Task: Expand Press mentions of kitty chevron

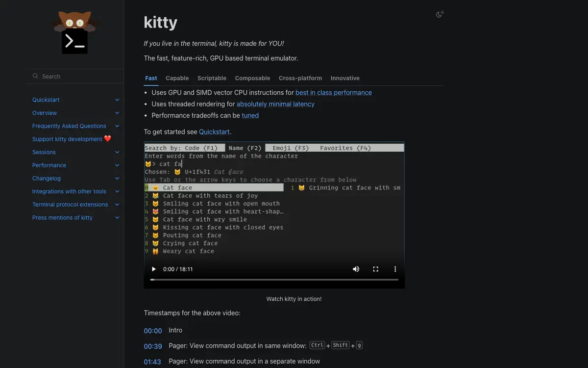Action: point(117,217)
